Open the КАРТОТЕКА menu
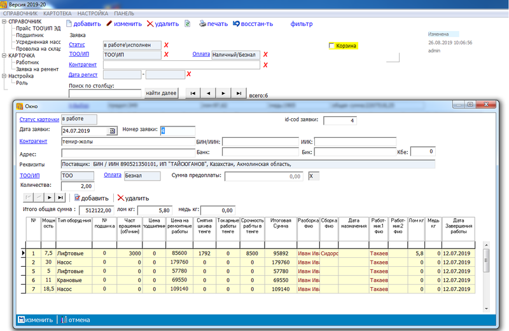The height and width of the screenshot is (331, 509). pos(59,13)
